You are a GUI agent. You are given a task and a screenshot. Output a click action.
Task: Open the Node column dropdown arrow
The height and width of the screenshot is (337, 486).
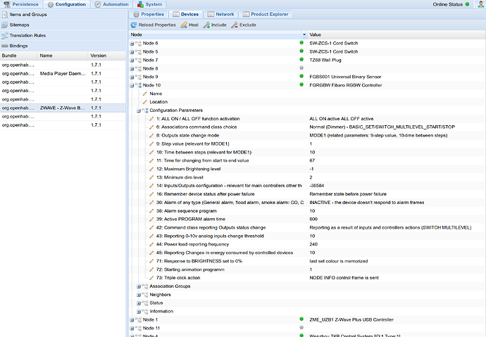point(304,34)
